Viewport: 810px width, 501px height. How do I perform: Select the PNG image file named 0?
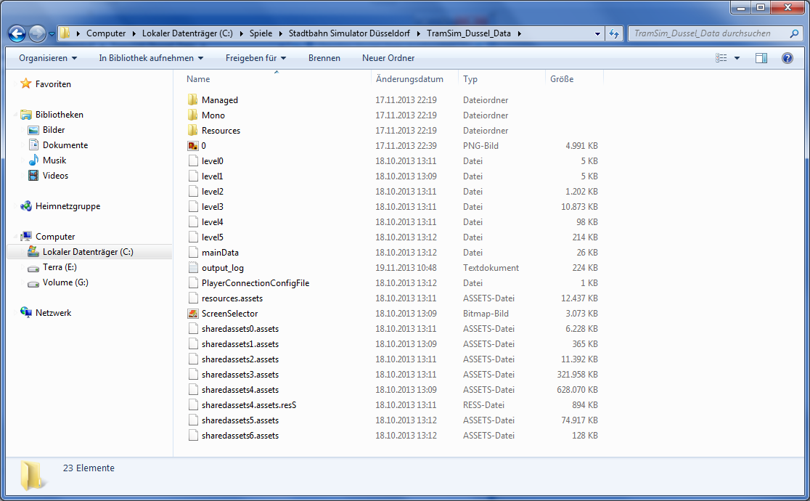(203, 146)
